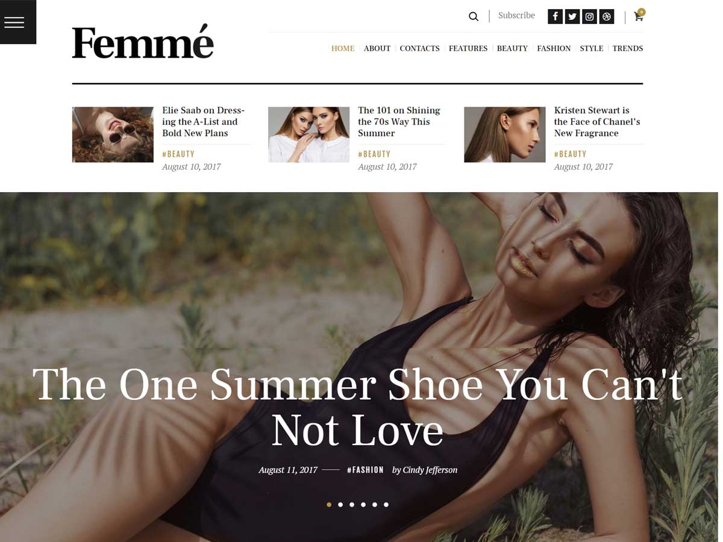The image size is (723, 542).
Task: Go to the Femmé logo homepage
Action: pos(143,42)
